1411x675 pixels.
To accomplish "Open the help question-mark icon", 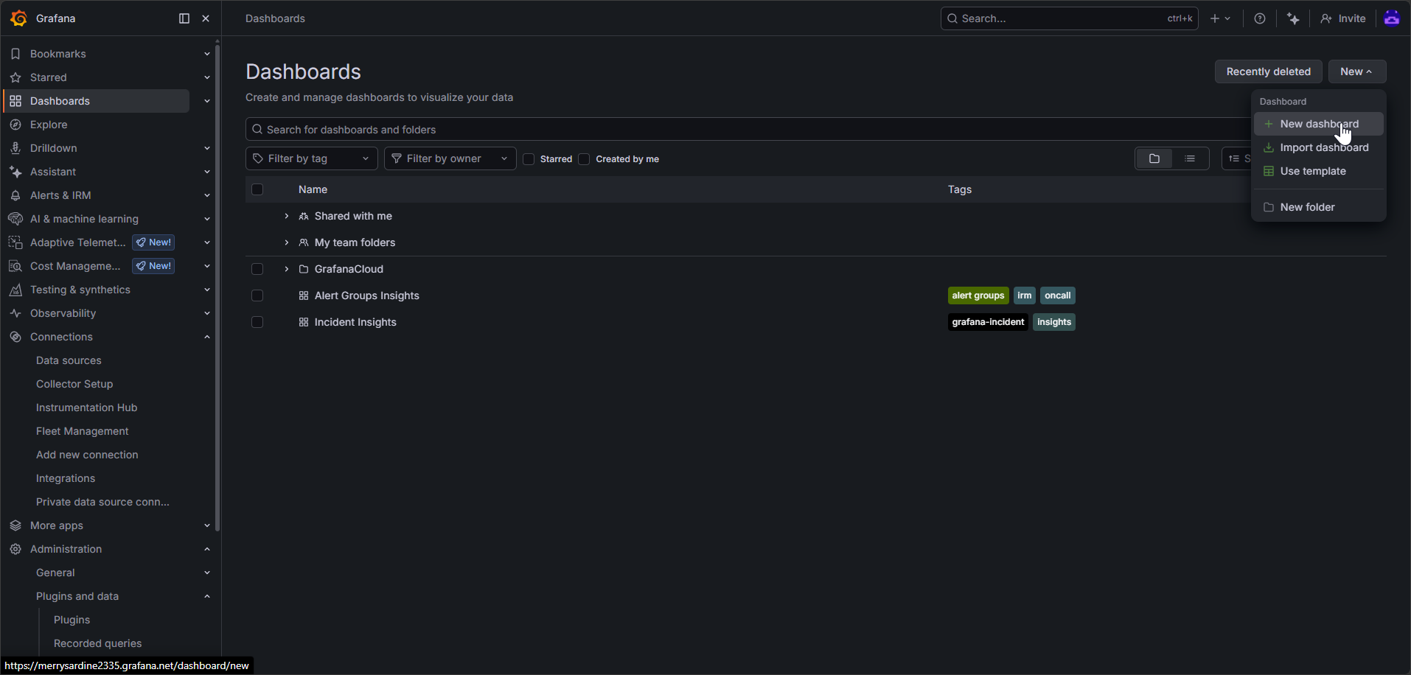I will (1260, 18).
